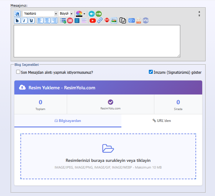This screenshot has height=196, width=215.
Task: Click the remove formatting icon
Action: tap(17, 14)
